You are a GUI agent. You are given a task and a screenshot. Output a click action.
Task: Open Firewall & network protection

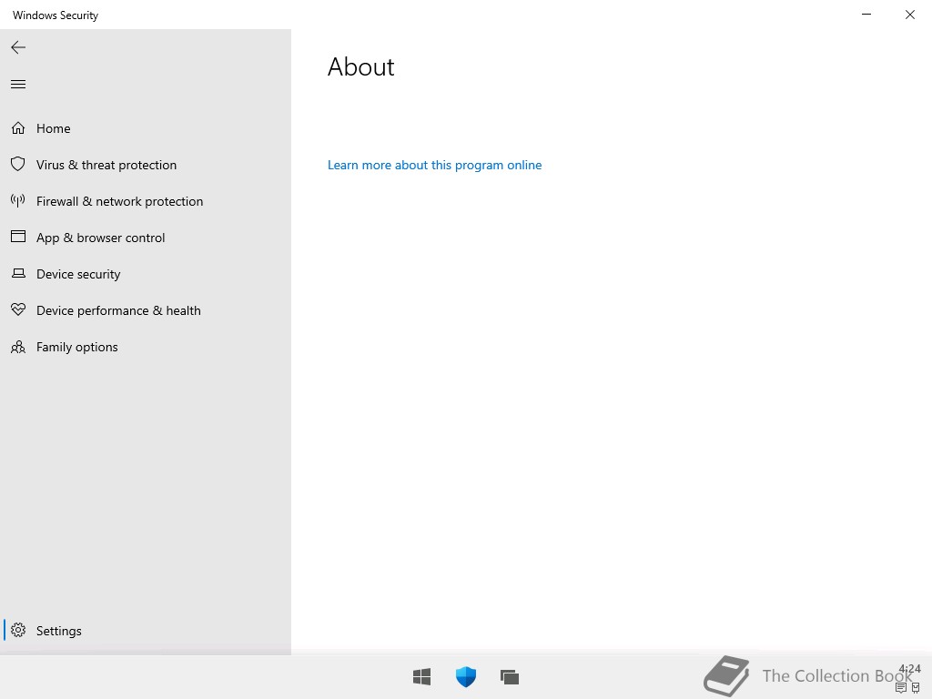pos(146,201)
